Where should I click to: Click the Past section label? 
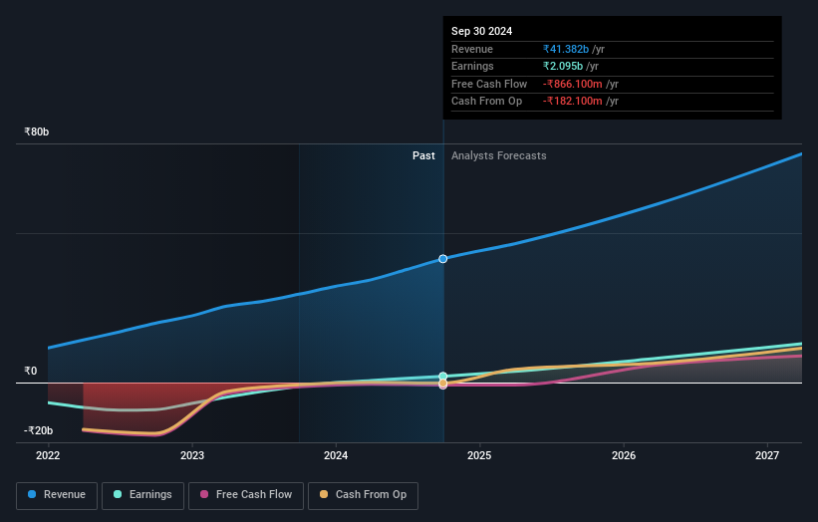click(x=423, y=155)
